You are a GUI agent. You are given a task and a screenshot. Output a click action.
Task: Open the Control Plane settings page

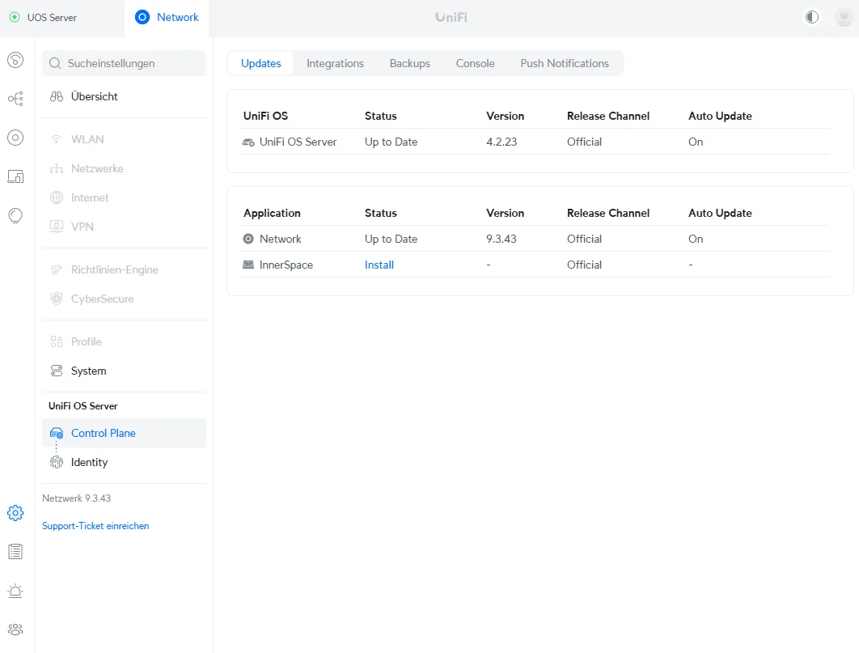click(124, 434)
